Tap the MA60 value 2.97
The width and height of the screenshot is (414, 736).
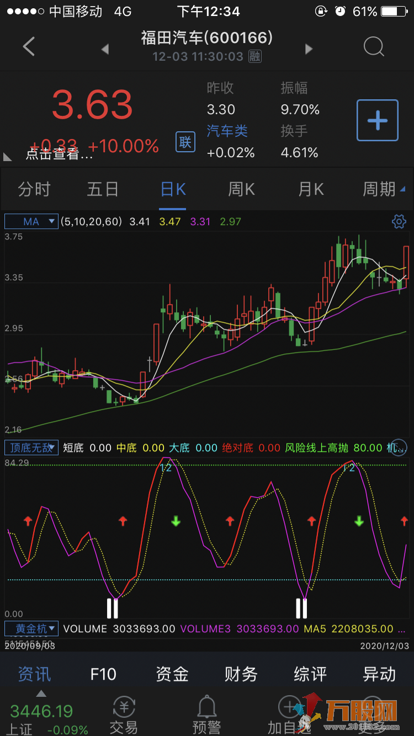pos(231,222)
